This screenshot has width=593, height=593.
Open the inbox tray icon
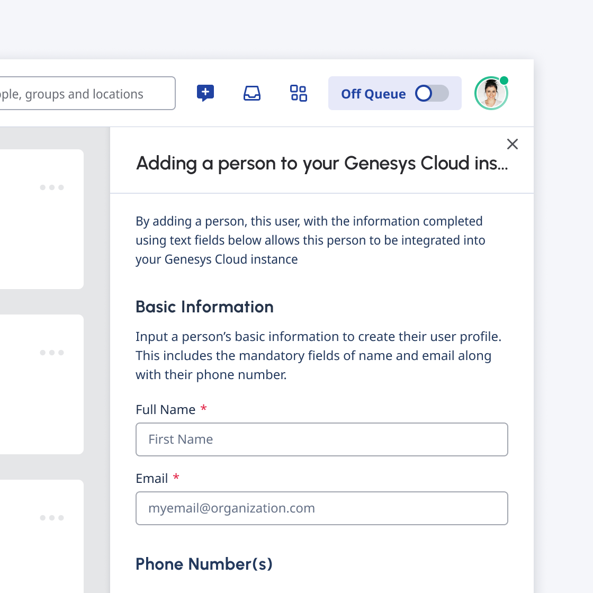252,93
